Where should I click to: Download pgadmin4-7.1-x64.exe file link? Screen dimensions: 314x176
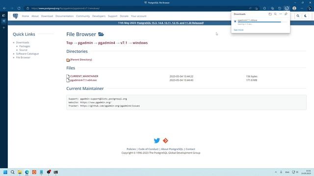83,80
